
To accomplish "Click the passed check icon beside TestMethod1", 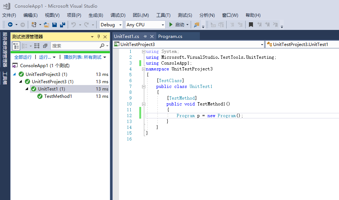I will coord(40,96).
